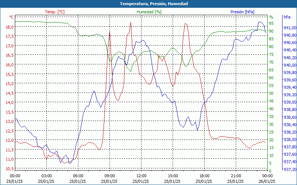Click the '26/01/25' date label

[x=267, y=181]
